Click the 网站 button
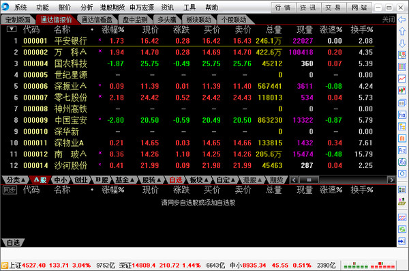This screenshot has height=271, width=409. (359, 8)
